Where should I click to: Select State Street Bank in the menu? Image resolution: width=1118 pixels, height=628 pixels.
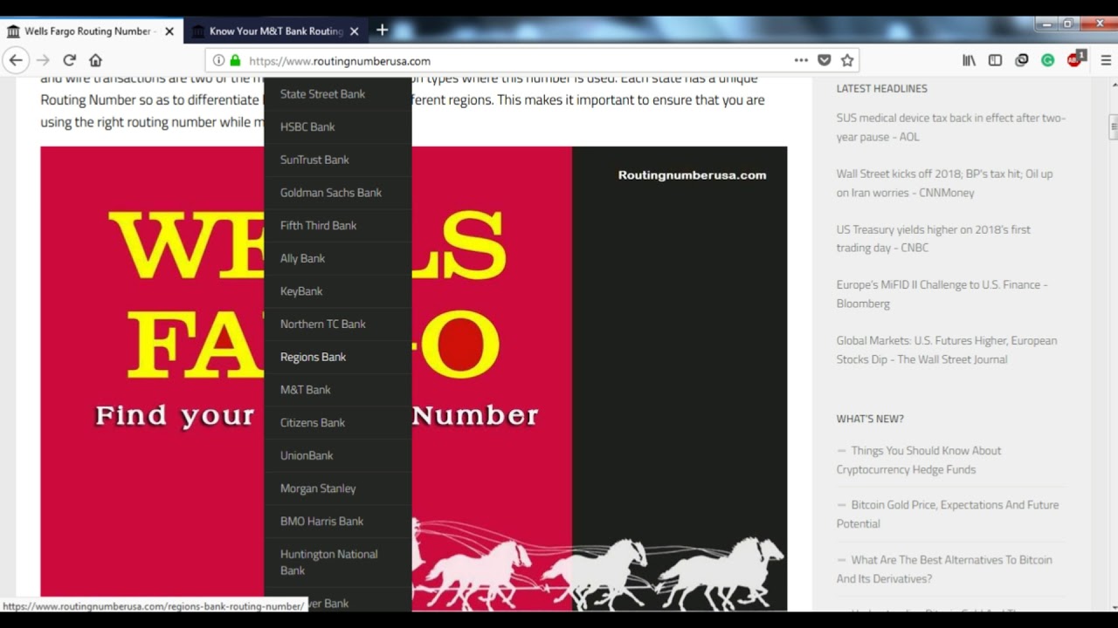pyautogui.click(x=337, y=94)
